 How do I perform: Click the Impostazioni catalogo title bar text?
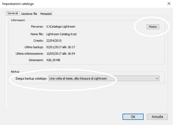[18, 4]
